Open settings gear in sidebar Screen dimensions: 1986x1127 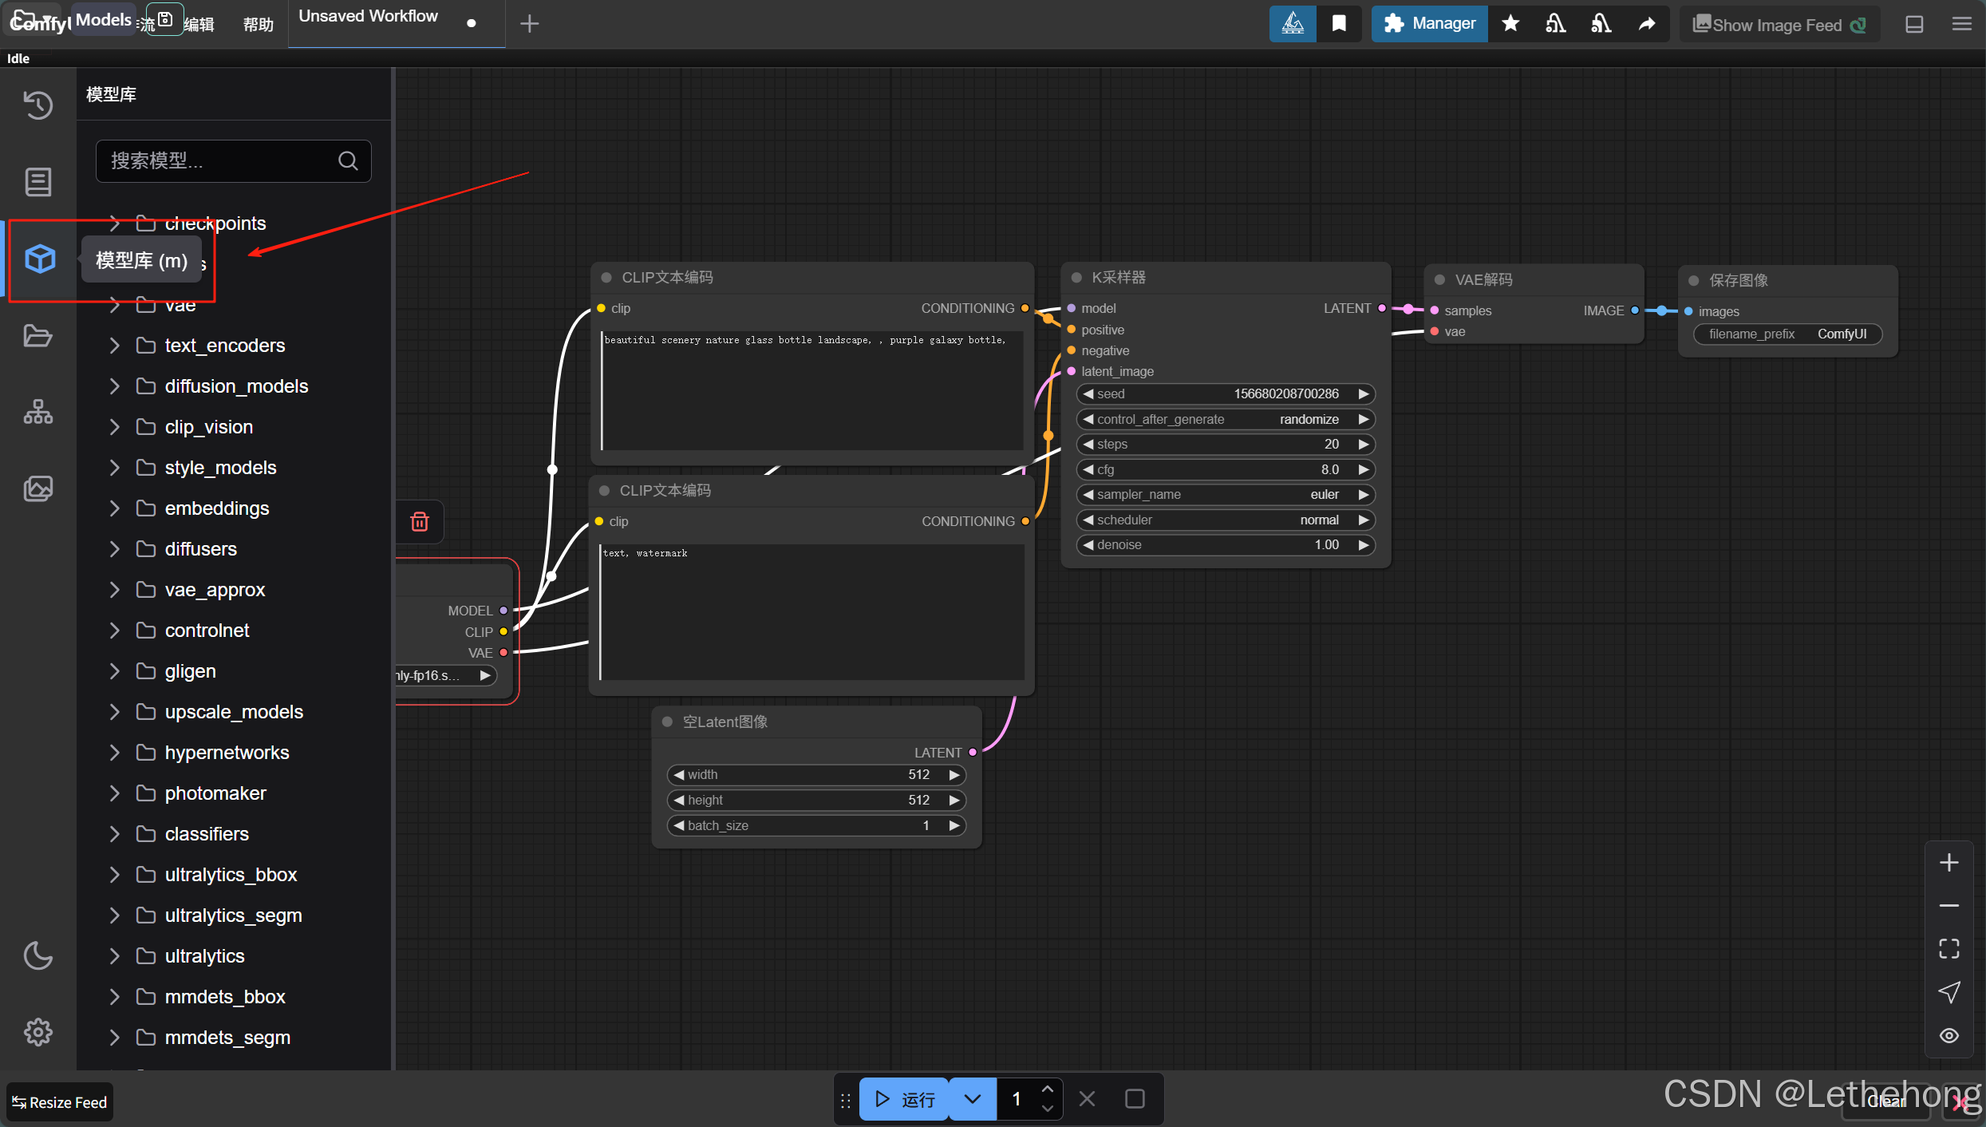tap(38, 1032)
